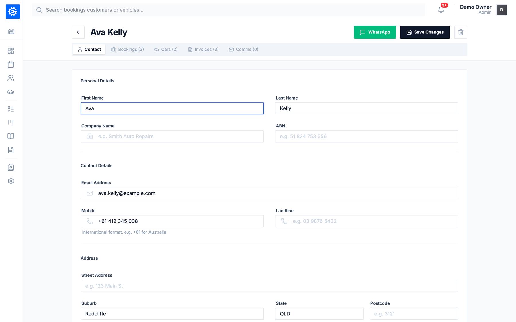516x322 pixels.
Task: Click the First Name field containing Ava
Action: (172, 108)
